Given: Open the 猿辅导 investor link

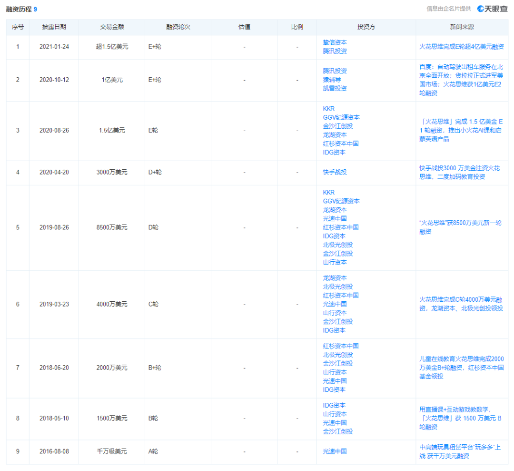Looking at the screenshot, I should [331, 80].
